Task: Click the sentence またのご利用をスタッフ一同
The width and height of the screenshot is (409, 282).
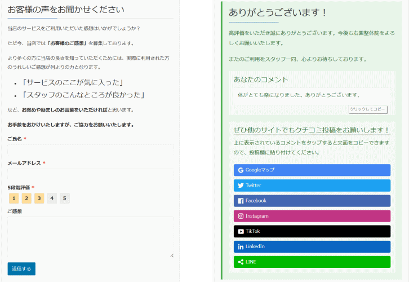Action: click(298, 59)
